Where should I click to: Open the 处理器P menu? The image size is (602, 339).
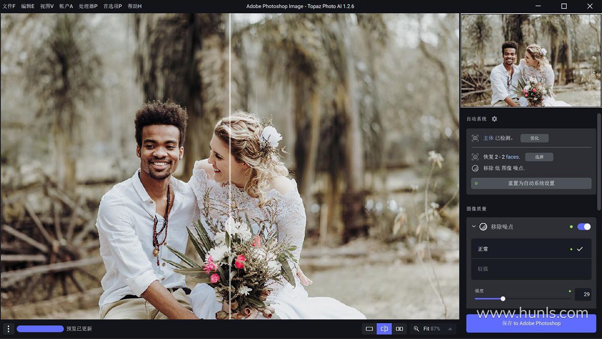(x=88, y=6)
